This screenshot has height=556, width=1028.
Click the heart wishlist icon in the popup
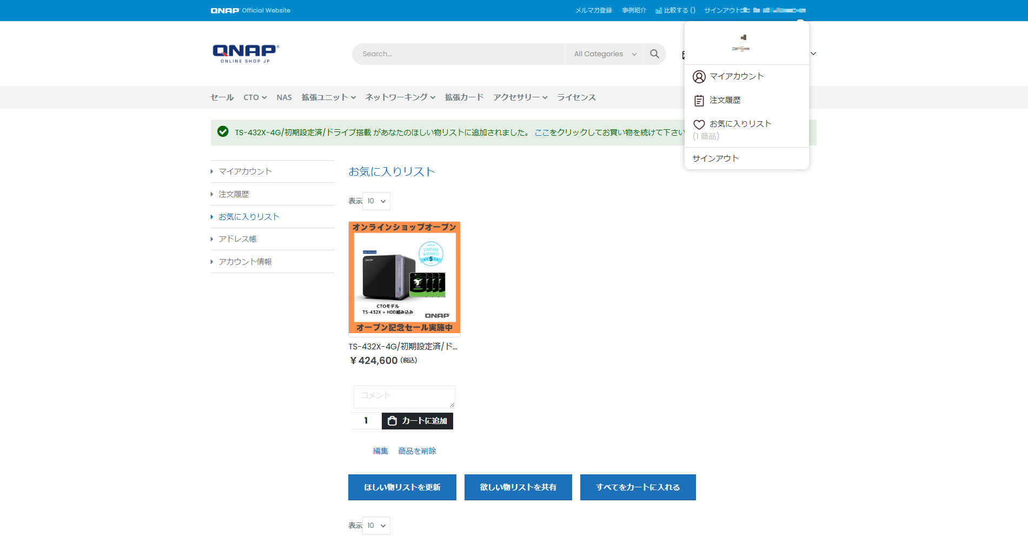699,124
